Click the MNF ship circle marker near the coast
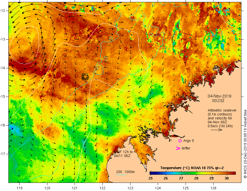This screenshot has width=247, height=191. click(111, 154)
